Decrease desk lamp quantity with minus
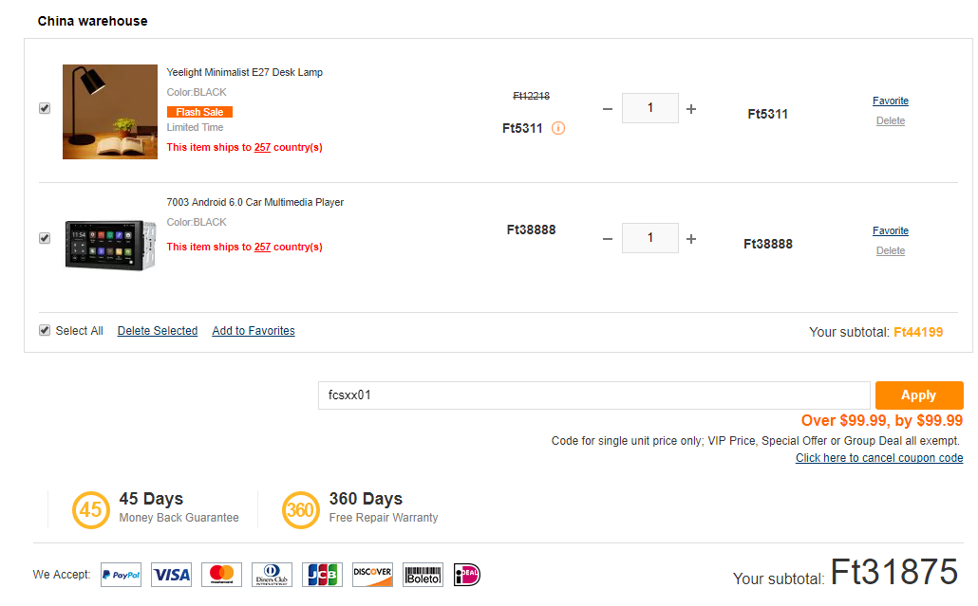This screenshot has height=606, width=978. 608,109
